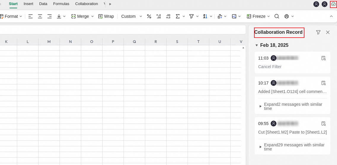The image size is (337, 165).
Task: Click the cloud saved status icon
Action: coord(333,4)
